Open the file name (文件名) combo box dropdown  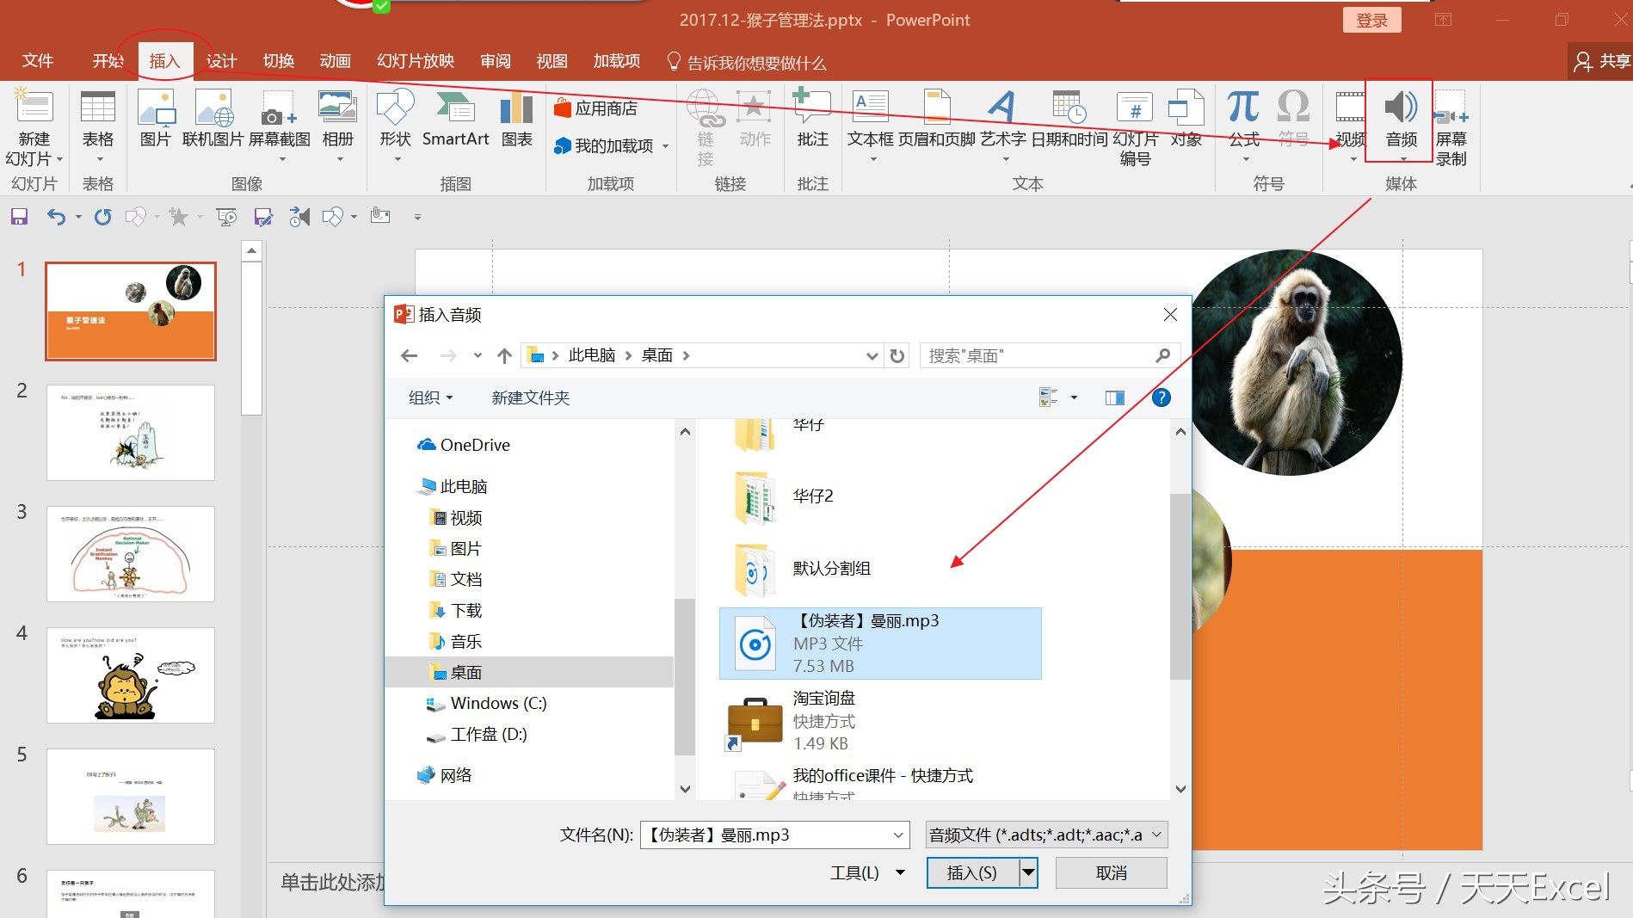pos(897,835)
